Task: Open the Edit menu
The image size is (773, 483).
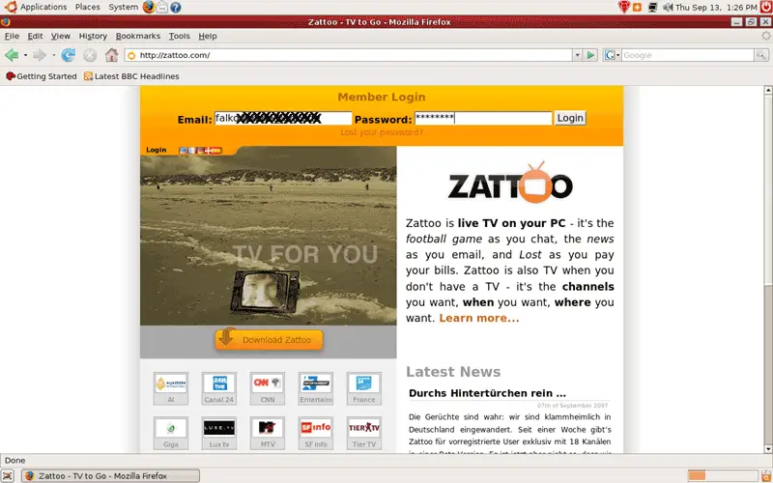Action: click(x=35, y=36)
